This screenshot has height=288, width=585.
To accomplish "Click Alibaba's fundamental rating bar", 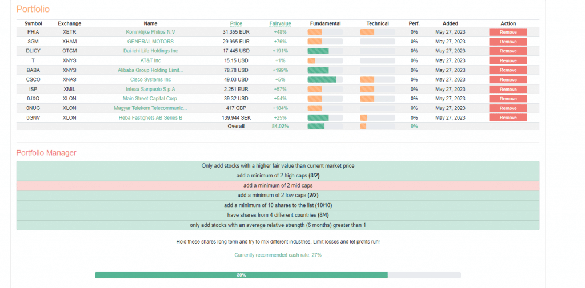I will pos(325,70).
